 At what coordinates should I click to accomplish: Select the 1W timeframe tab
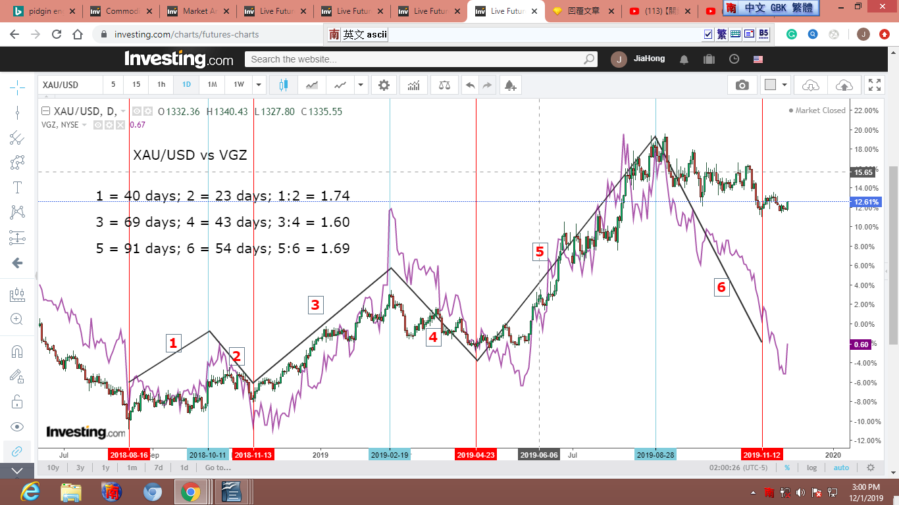point(238,85)
